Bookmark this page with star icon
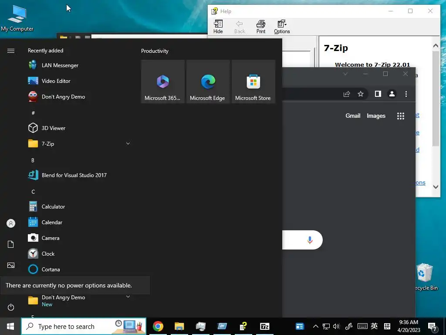Image resolution: width=446 pixels, height=335 pixels. (x=361, y=94)
